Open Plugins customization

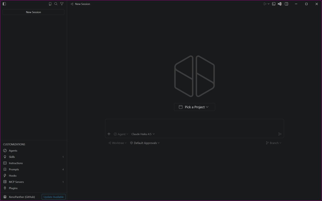34,188
